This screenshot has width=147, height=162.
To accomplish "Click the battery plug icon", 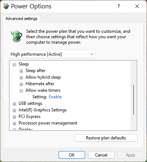I will click(x=17, y=36).
